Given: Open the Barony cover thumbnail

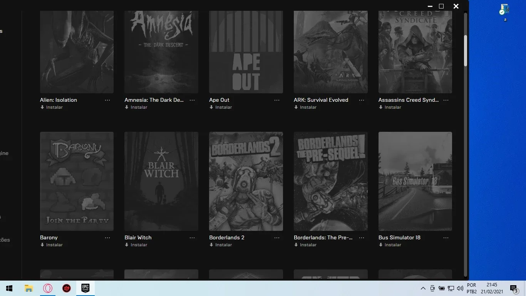Looking at the screenshot, I should click(x=77, y=181).
